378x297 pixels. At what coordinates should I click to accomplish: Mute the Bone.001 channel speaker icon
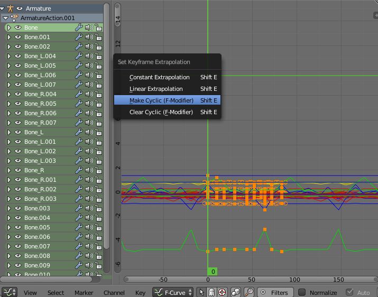89,37
